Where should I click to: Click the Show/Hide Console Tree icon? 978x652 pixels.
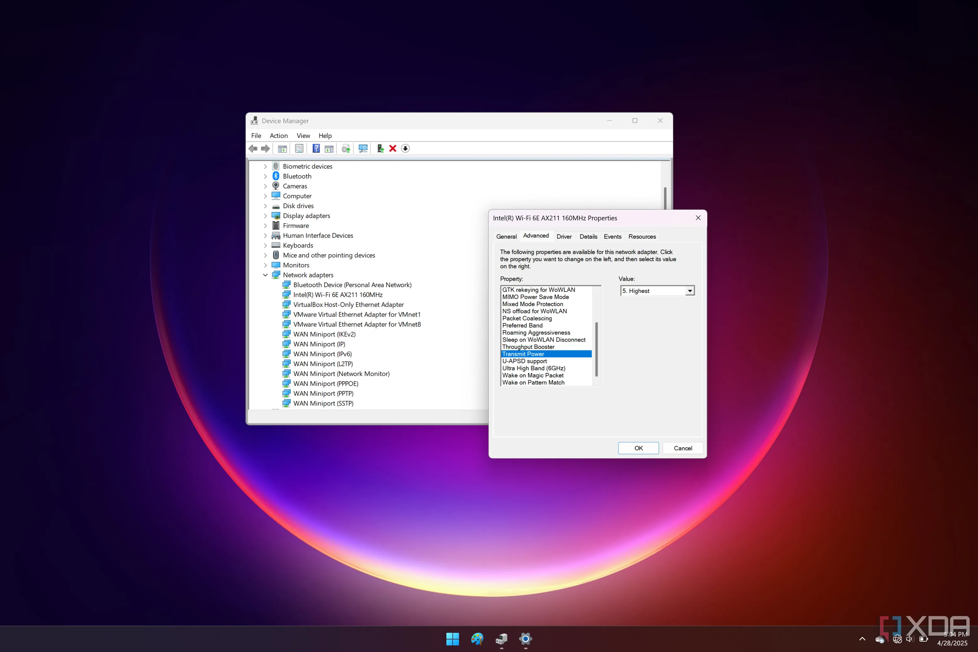[282, 149]
